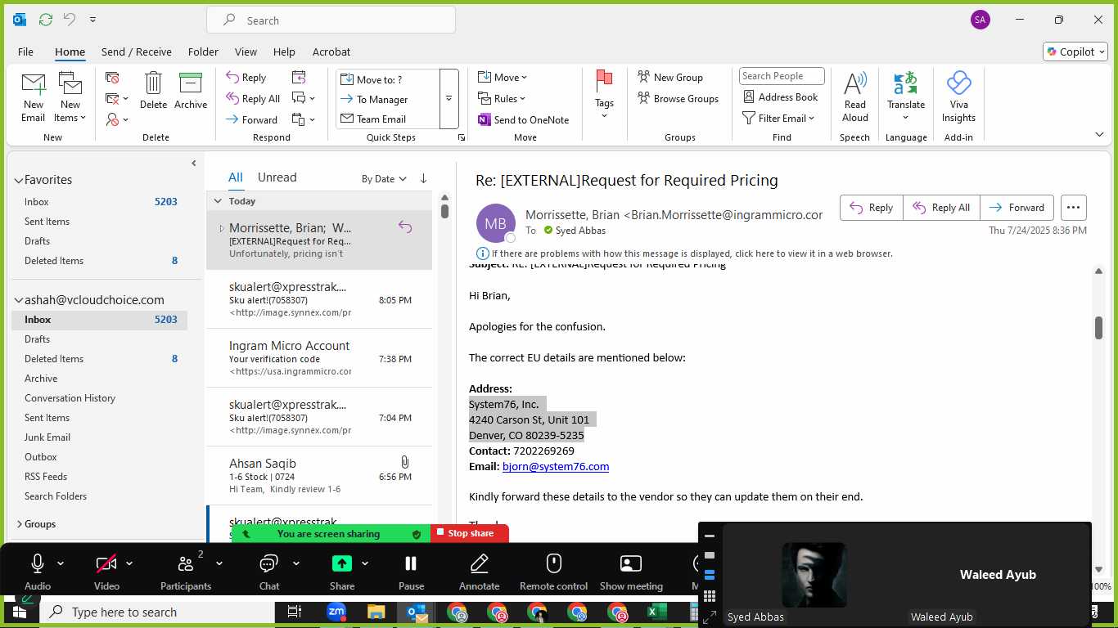The height and width of the screenshot is (628, 1118).
Task: Open the Tags flag menu
Action: click(604, 95)
